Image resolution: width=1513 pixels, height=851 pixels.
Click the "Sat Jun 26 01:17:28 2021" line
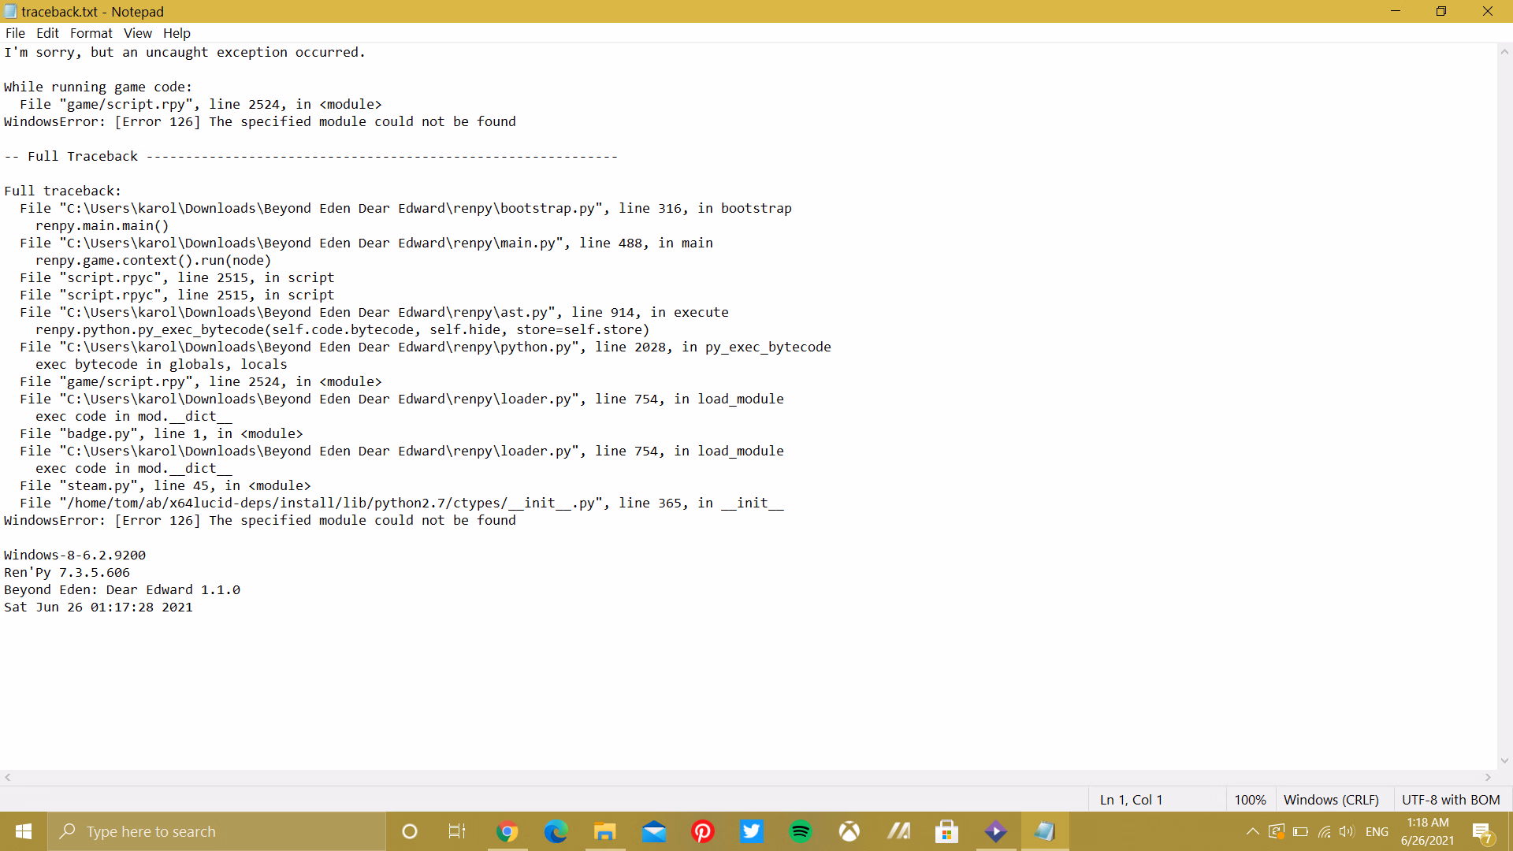point(99,607)
